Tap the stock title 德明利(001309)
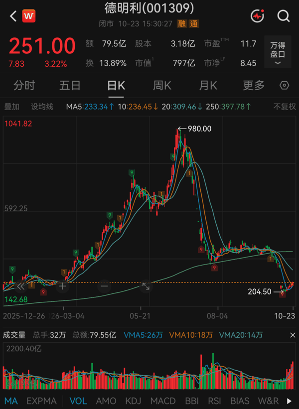This screenshot has width=299, height=409. [149, 8]
